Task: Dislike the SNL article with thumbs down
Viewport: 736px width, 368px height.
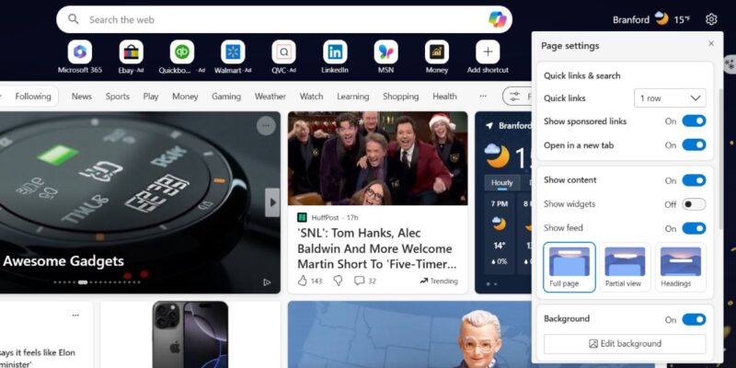Action: tap(338, 281)
